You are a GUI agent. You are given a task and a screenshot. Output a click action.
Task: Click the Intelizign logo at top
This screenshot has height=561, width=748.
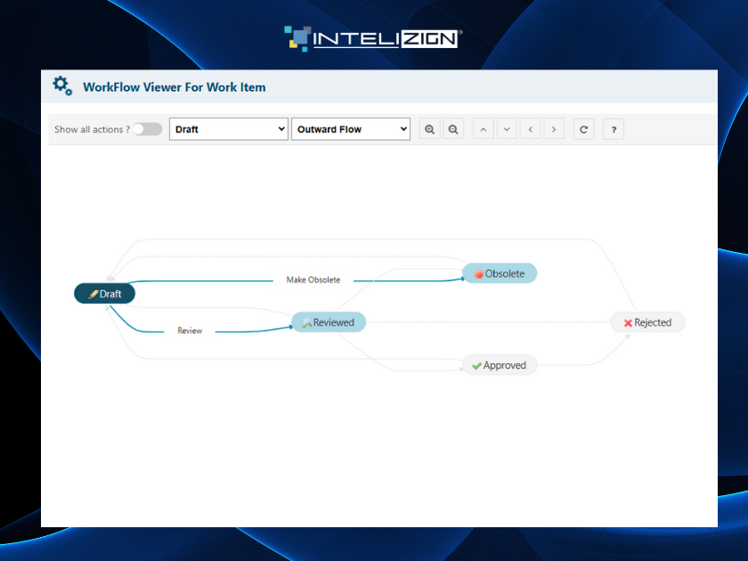(x=371, y=38)
